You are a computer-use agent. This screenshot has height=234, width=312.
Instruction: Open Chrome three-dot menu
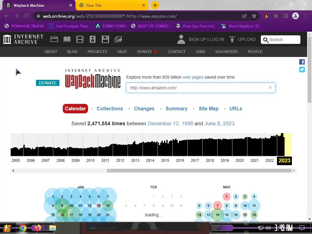[305, 16]
